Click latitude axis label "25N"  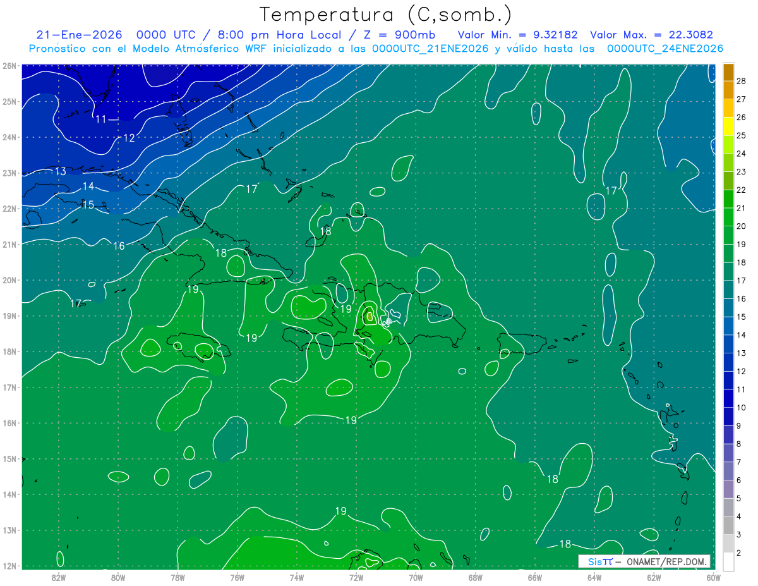(x=9, y=101)
